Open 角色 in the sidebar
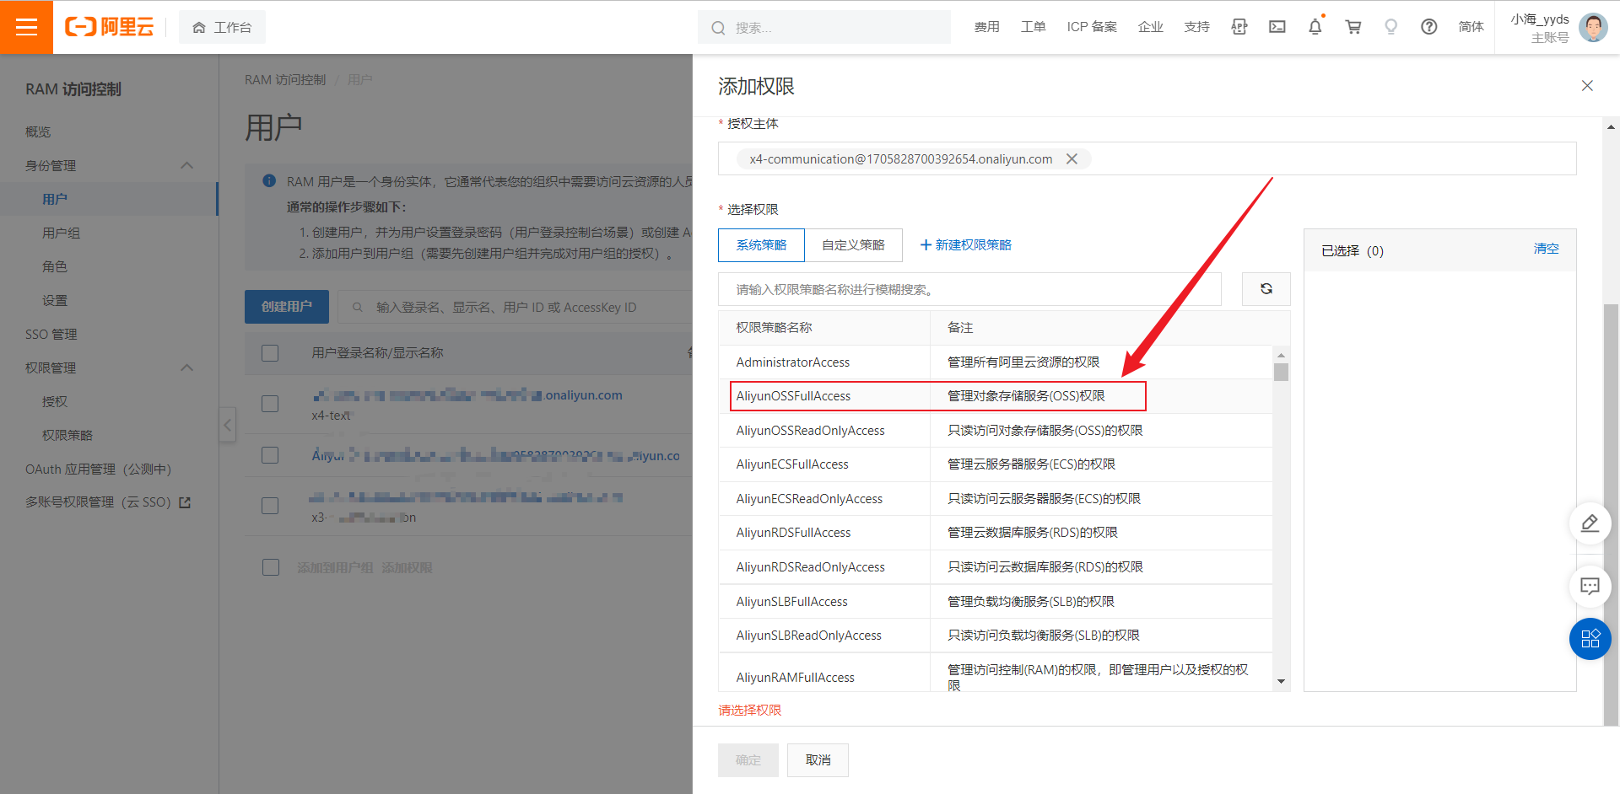 (x=55, y=267)
